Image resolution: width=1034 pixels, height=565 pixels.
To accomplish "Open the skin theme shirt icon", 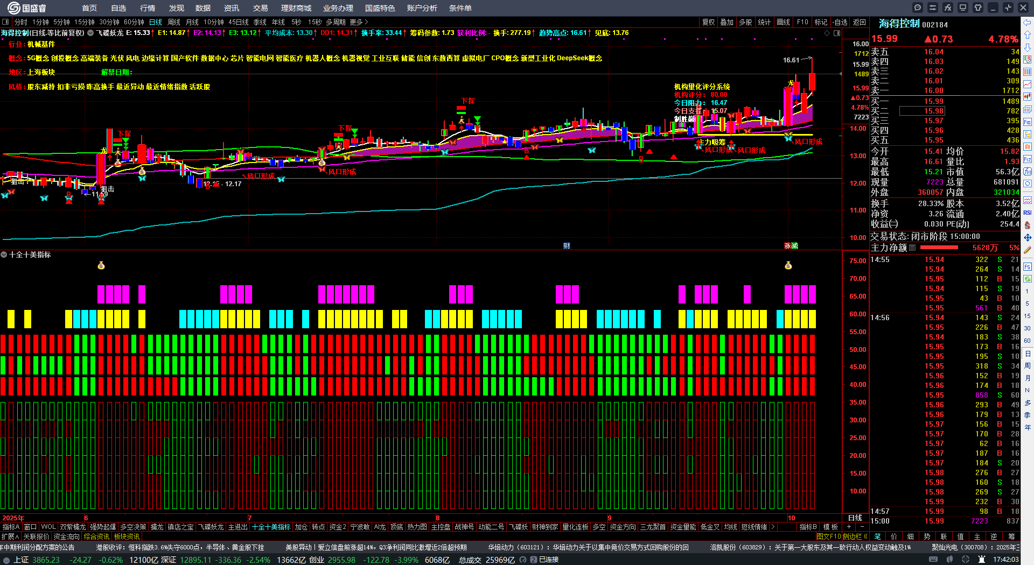I will (978, 8).
